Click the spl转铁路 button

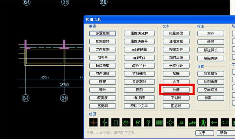point(139,50)
